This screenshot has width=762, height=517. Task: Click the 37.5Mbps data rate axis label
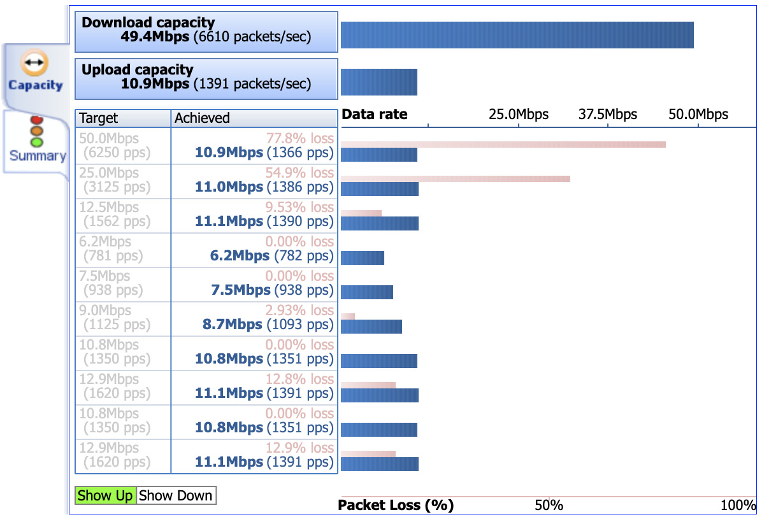pyautogui.click(x=607, y=115)
